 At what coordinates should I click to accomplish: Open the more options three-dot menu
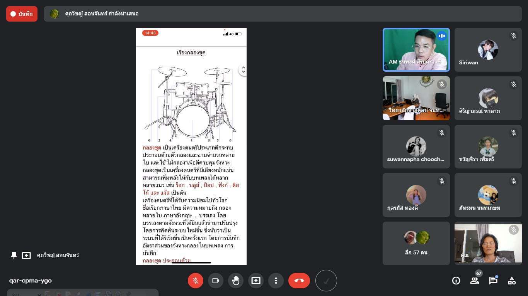276,281
